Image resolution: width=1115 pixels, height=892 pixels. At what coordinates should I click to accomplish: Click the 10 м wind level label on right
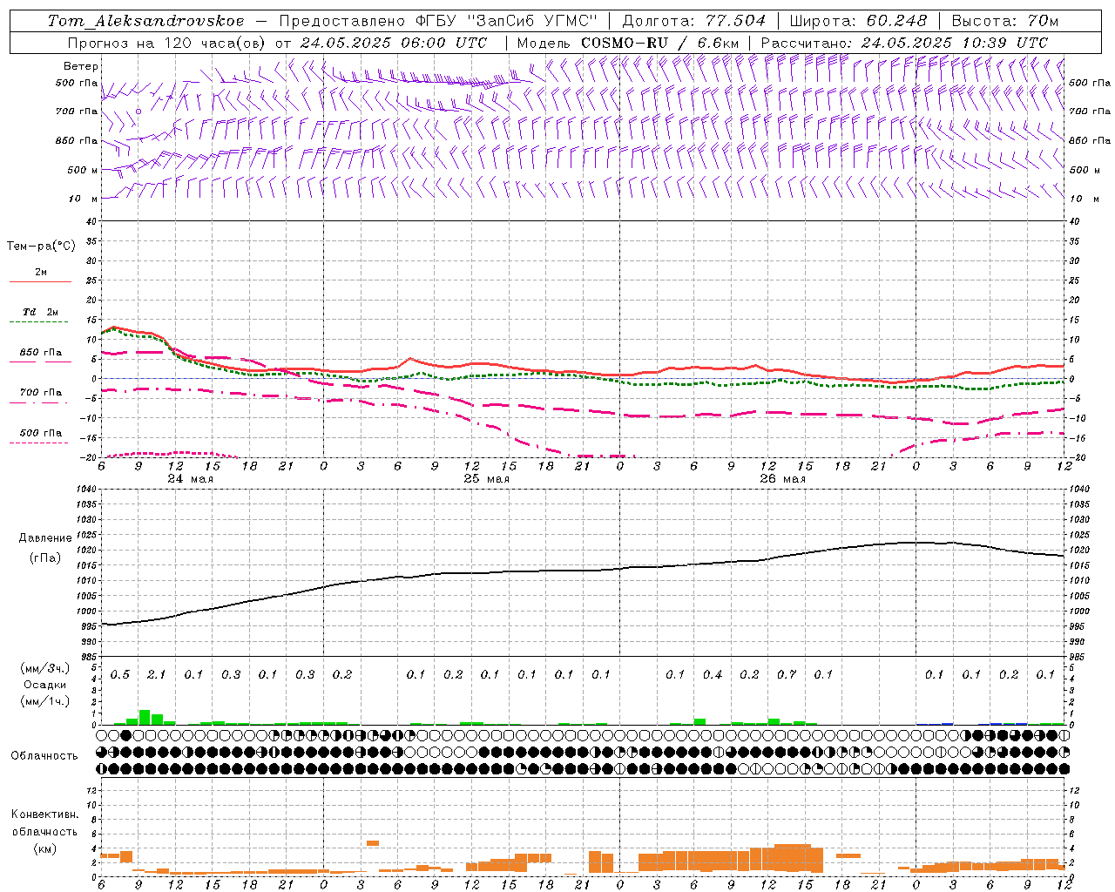1085,199
